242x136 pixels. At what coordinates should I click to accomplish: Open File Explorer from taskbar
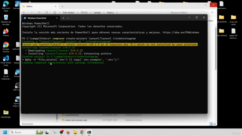pyautogui.click(x=75, y=132)
